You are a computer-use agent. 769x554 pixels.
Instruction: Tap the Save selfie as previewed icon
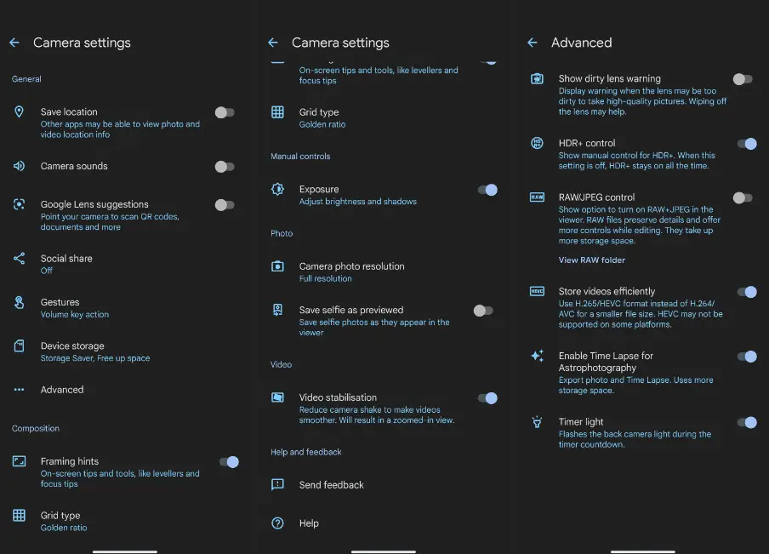pos(277,310)
